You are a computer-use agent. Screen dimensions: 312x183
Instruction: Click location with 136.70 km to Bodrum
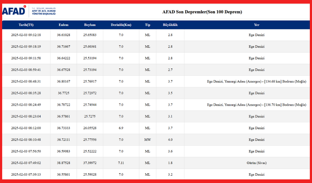click(x=256, y=105)
